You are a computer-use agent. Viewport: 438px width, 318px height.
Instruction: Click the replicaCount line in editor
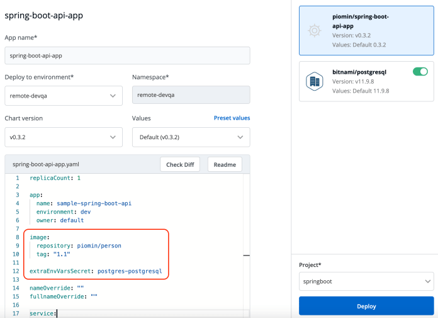click(x=55, y=178)
